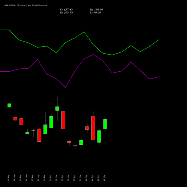The image size is (187, 187).
Task: Click the '16 Sep' date axis label
Action: [x=104, y=178]
